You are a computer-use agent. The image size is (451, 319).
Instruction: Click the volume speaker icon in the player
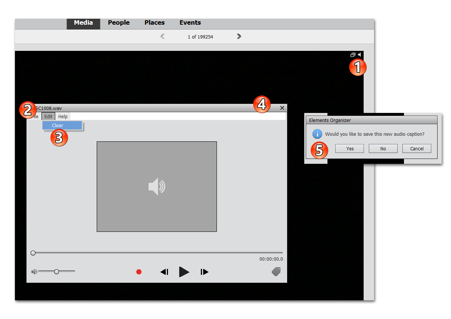tap(34, 271)
